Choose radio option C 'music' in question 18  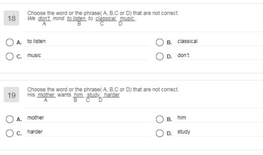pyautogui.click(x=10, y=57)
